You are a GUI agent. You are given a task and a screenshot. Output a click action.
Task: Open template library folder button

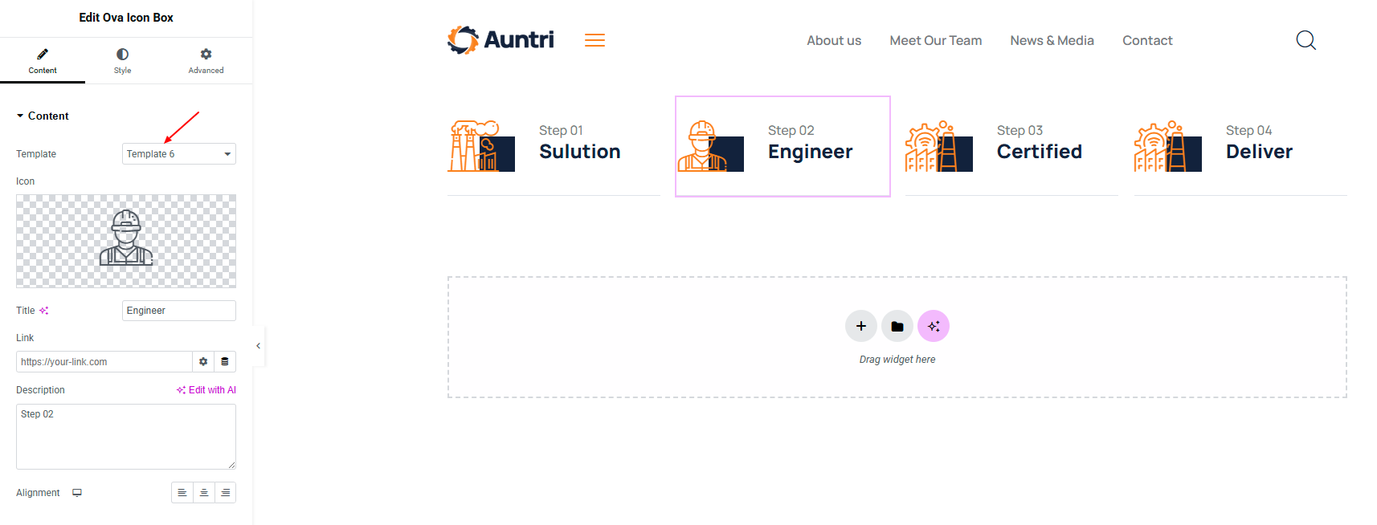[897, 326]
